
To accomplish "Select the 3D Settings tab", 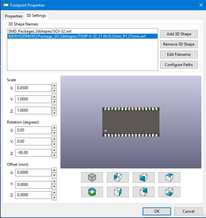I will click(36, 16).
